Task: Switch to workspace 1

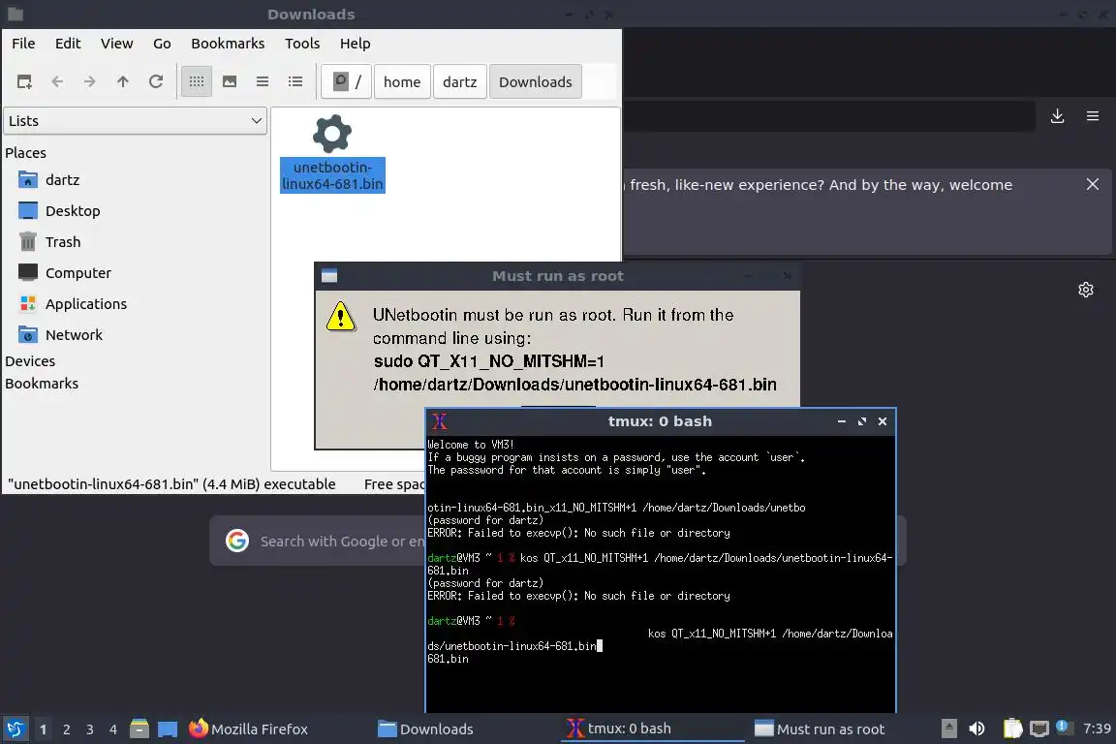Action: [44, 729]
